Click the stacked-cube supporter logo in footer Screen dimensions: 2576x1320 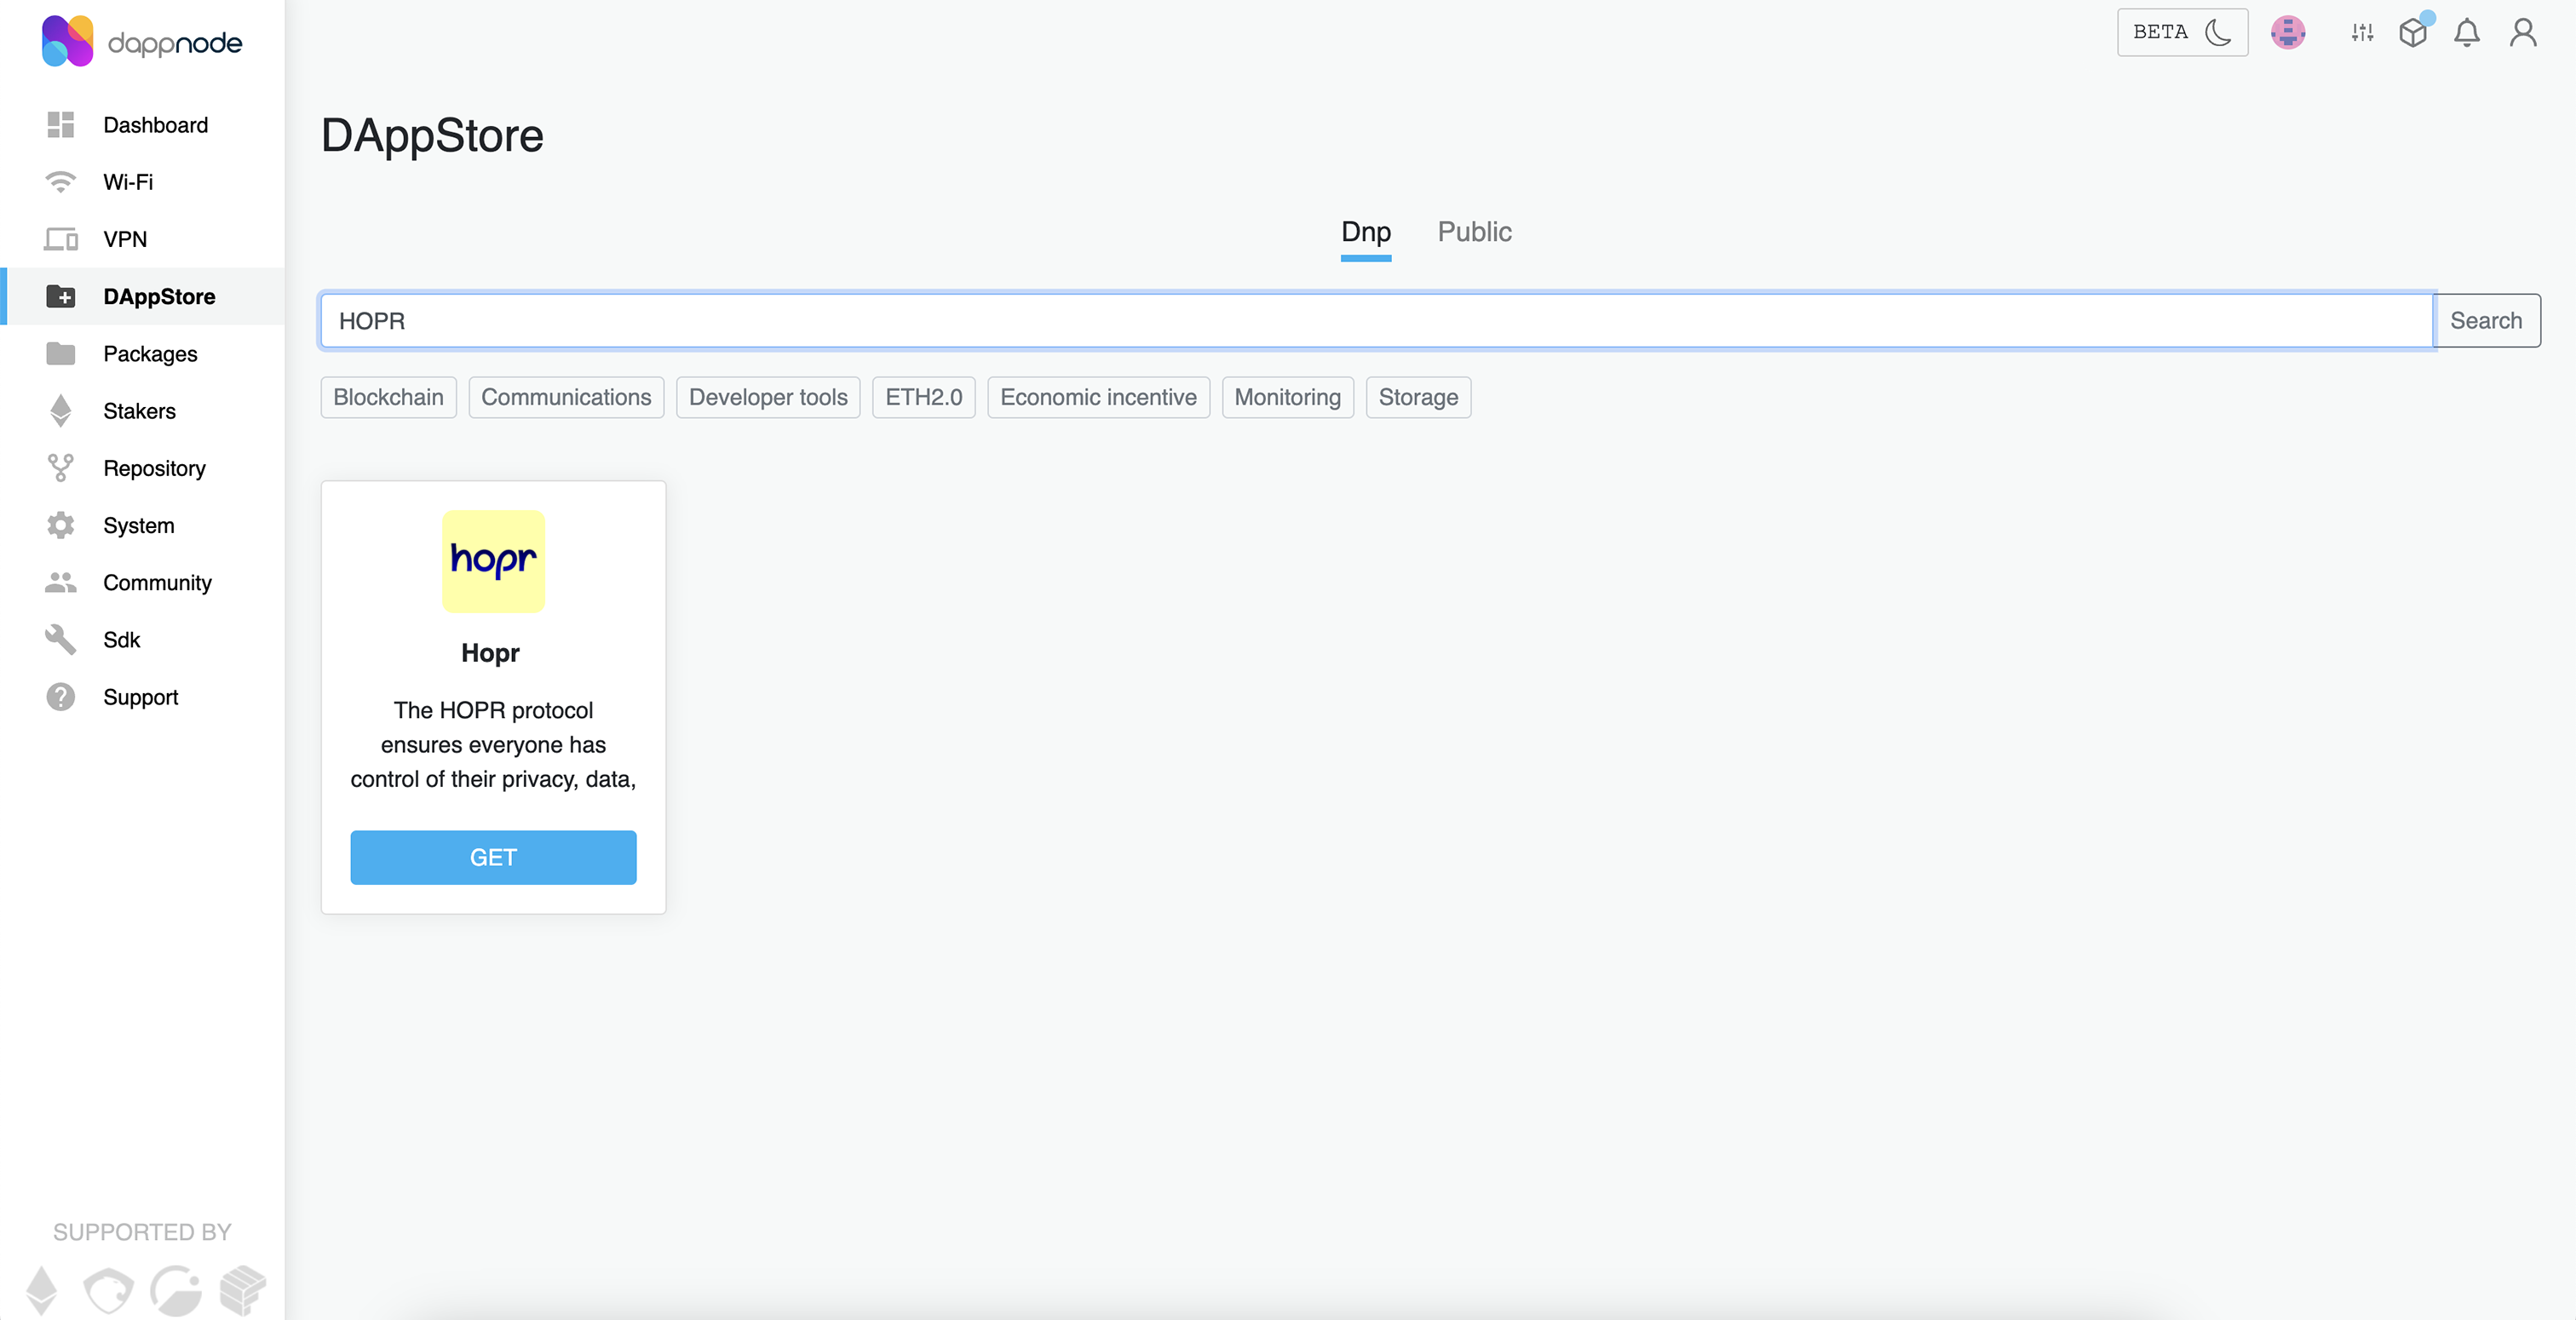pos(242,1289)
